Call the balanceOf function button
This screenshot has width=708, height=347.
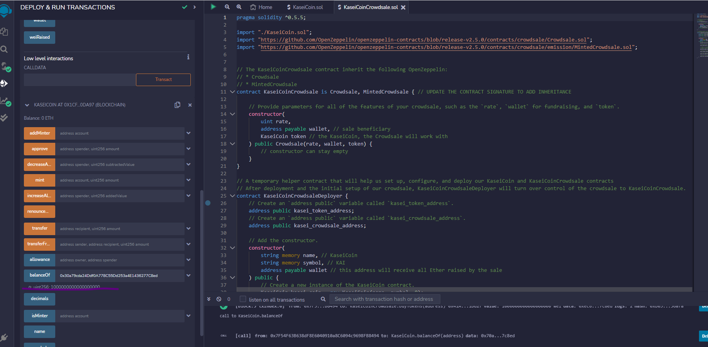pyautogui.click(x=40, y=276)
